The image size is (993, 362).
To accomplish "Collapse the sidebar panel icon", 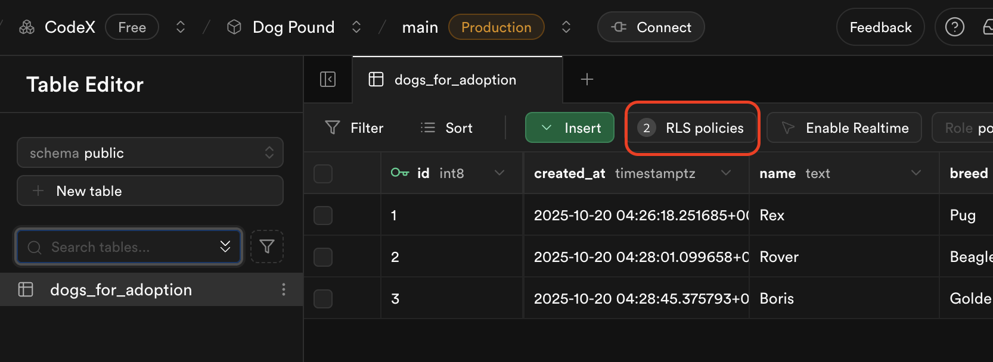I will (328, 79).
